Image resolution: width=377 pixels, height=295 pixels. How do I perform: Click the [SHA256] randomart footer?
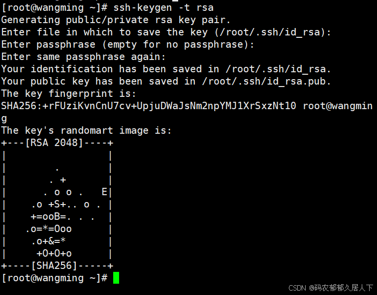point(54,266)
